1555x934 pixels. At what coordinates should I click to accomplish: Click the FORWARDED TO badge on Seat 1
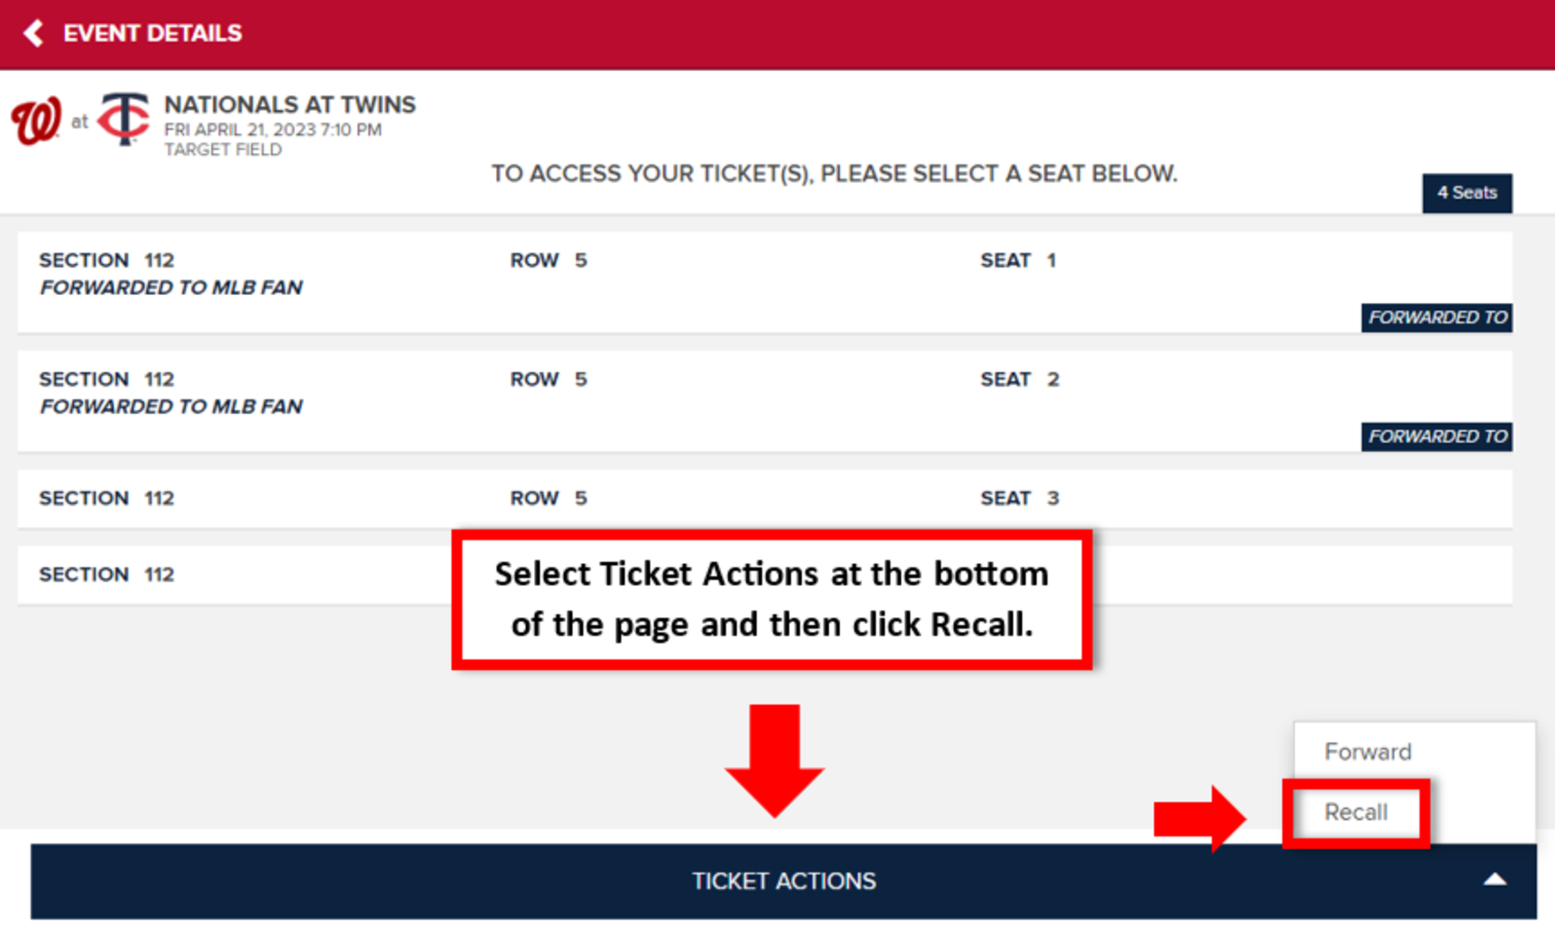click(x=1437, y=318)
